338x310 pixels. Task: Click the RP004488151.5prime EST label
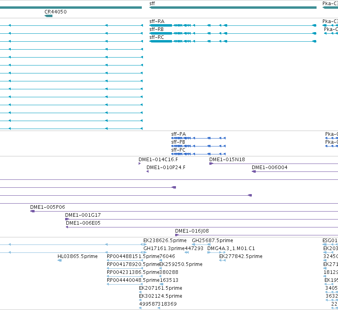pyautogui.click(x=133, y=256)
